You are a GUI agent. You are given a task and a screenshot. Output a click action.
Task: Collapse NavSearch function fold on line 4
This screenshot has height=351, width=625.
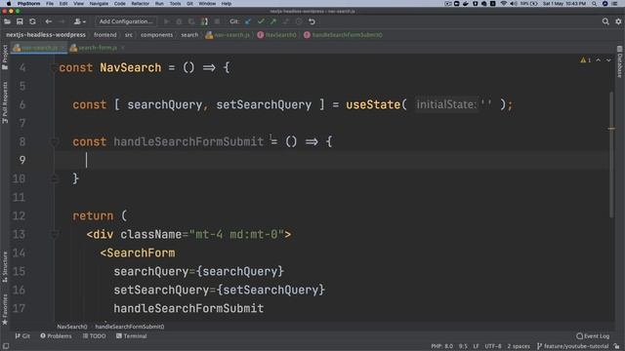click(x=55, y=68)
